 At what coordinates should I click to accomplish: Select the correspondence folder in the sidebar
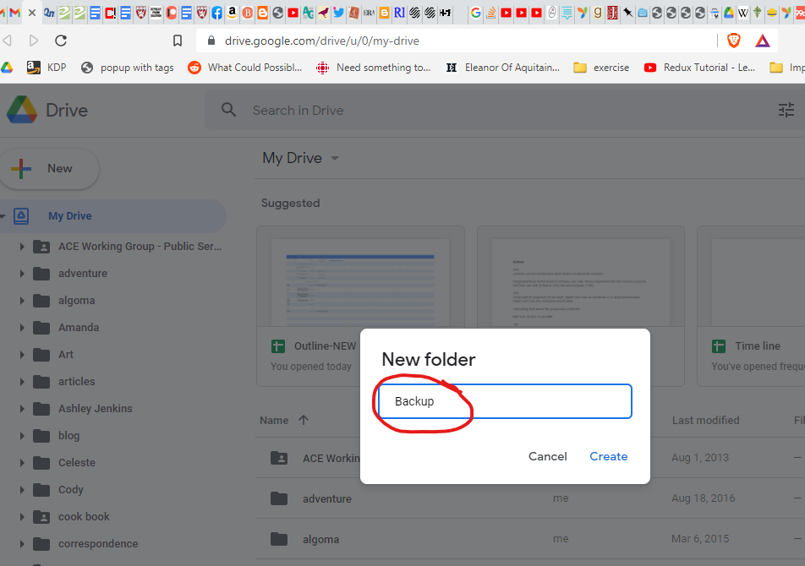point(98,543)
